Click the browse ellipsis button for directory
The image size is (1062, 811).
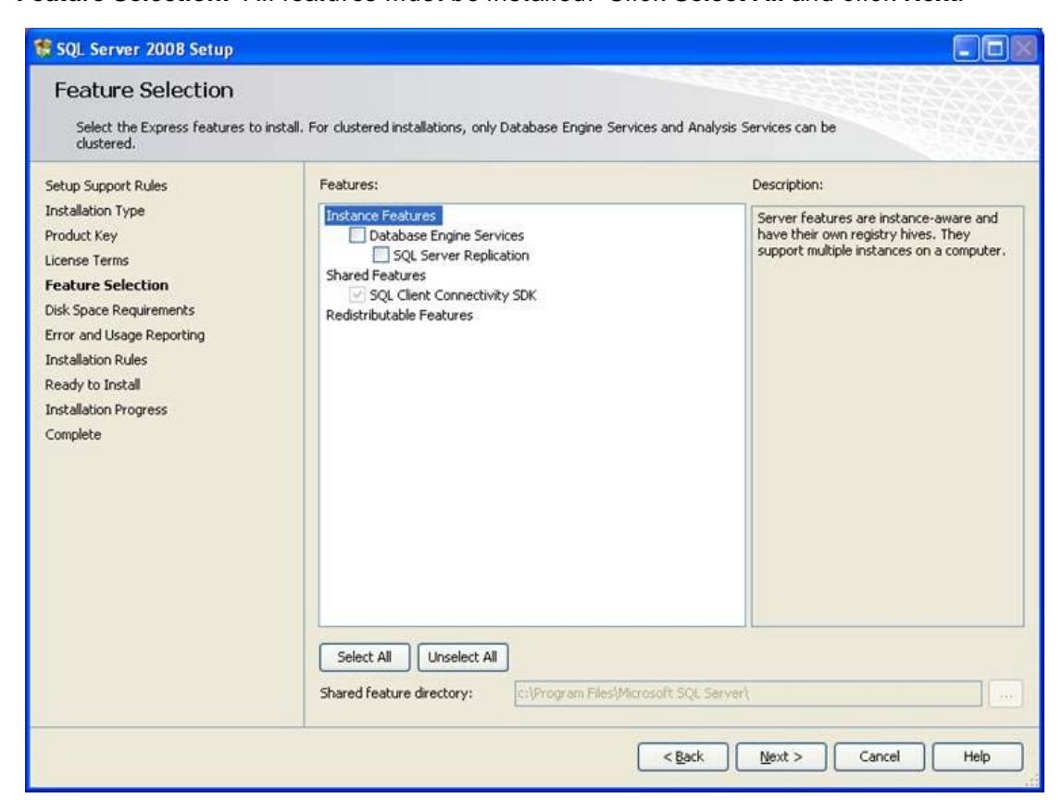(x=1006, y=693)
